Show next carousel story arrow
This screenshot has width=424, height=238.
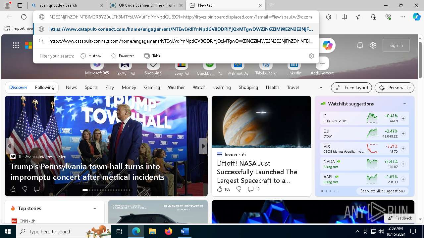203,146
